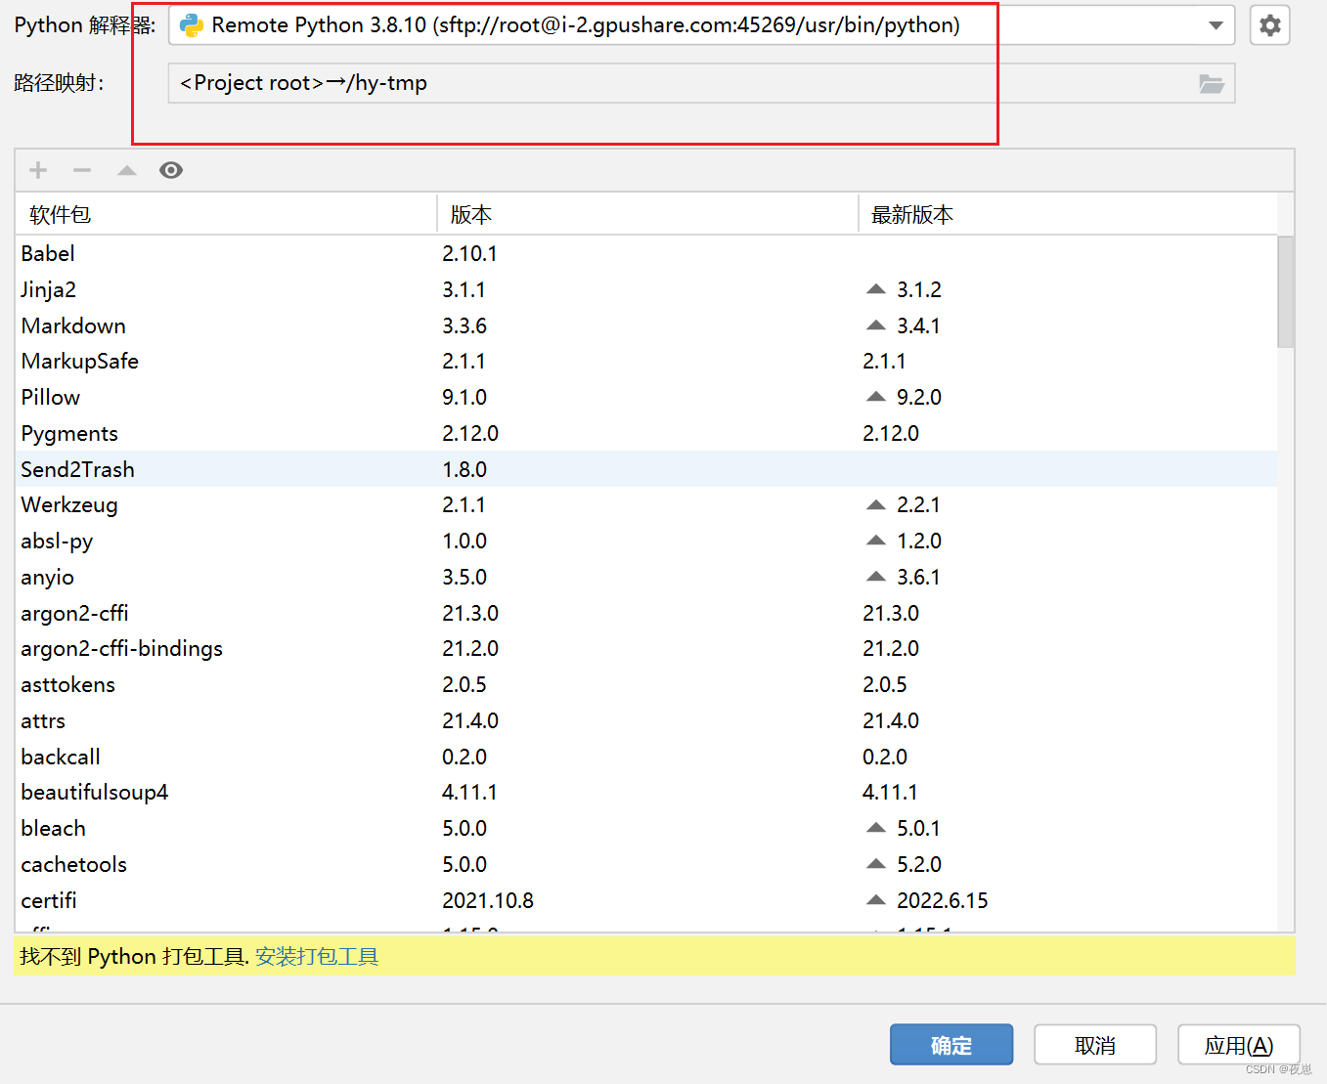The image size is (1327, 1084).
Task: Select the MarkupSafe package row
Action: point(646,362)
